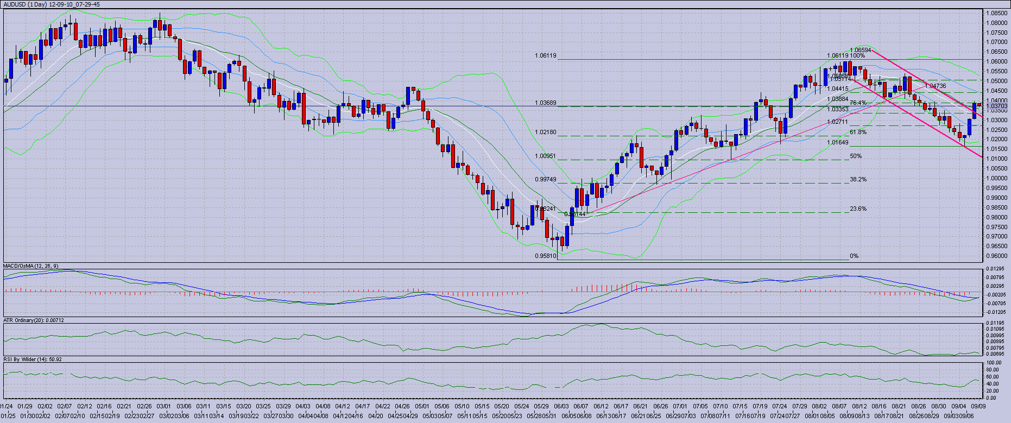Image resolution: width=1011 pixels, height=423 pixels.
Task: Select the 1.06594 peak price label
Action: click(x=860, y=50)
